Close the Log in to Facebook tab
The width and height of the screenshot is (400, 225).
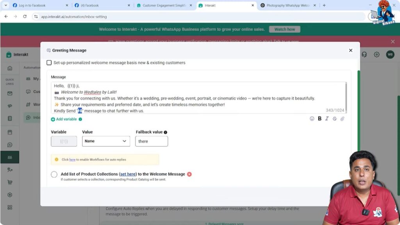point(67,5)
